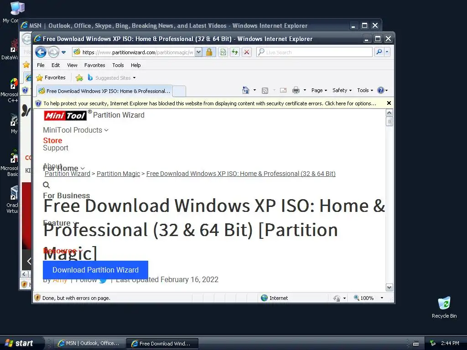Click the status bar error warning icon
The height and width of the screenshot is (350, 467).
pyautogui.click(x=37, y=298)
